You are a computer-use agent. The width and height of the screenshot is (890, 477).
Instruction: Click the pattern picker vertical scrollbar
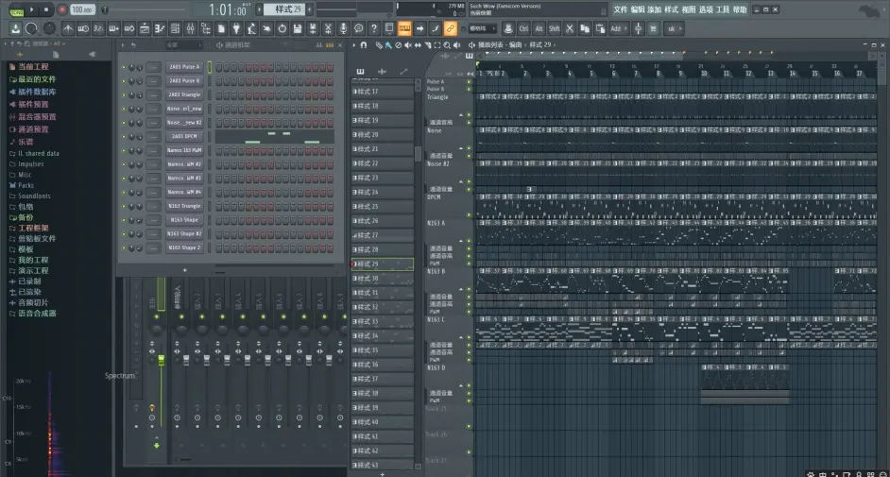(419, 154)
